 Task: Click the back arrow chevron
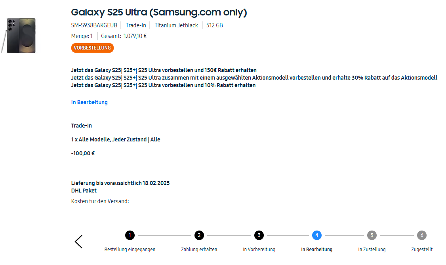coord(78,241)
